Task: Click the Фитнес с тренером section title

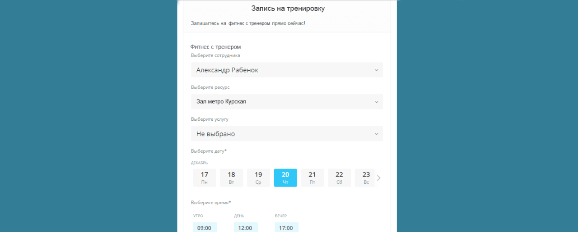Action: (215, 47)
